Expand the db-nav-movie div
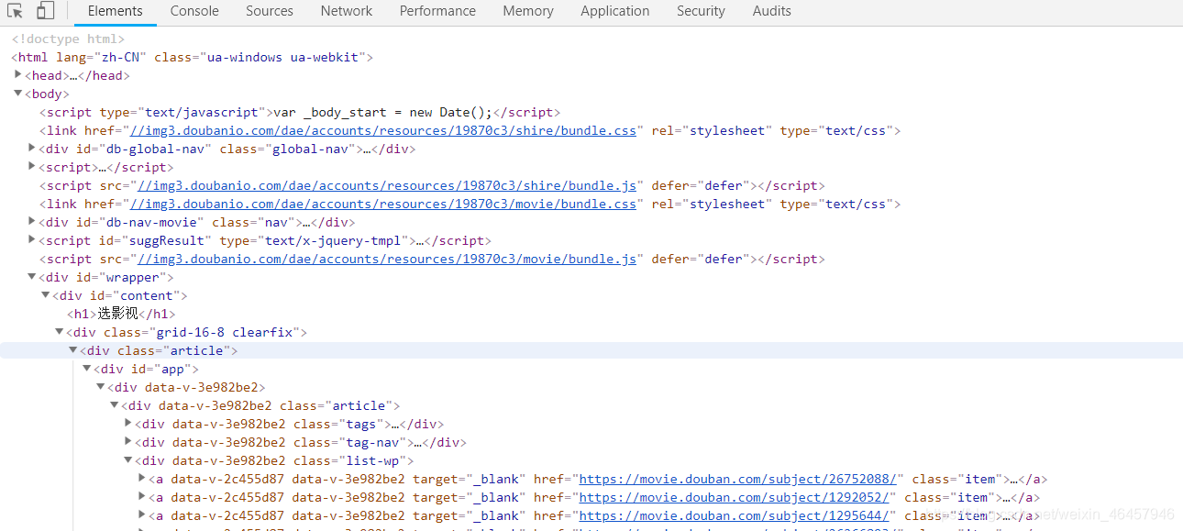Viewport: 1183px width, 531px height. pos(33,222)
